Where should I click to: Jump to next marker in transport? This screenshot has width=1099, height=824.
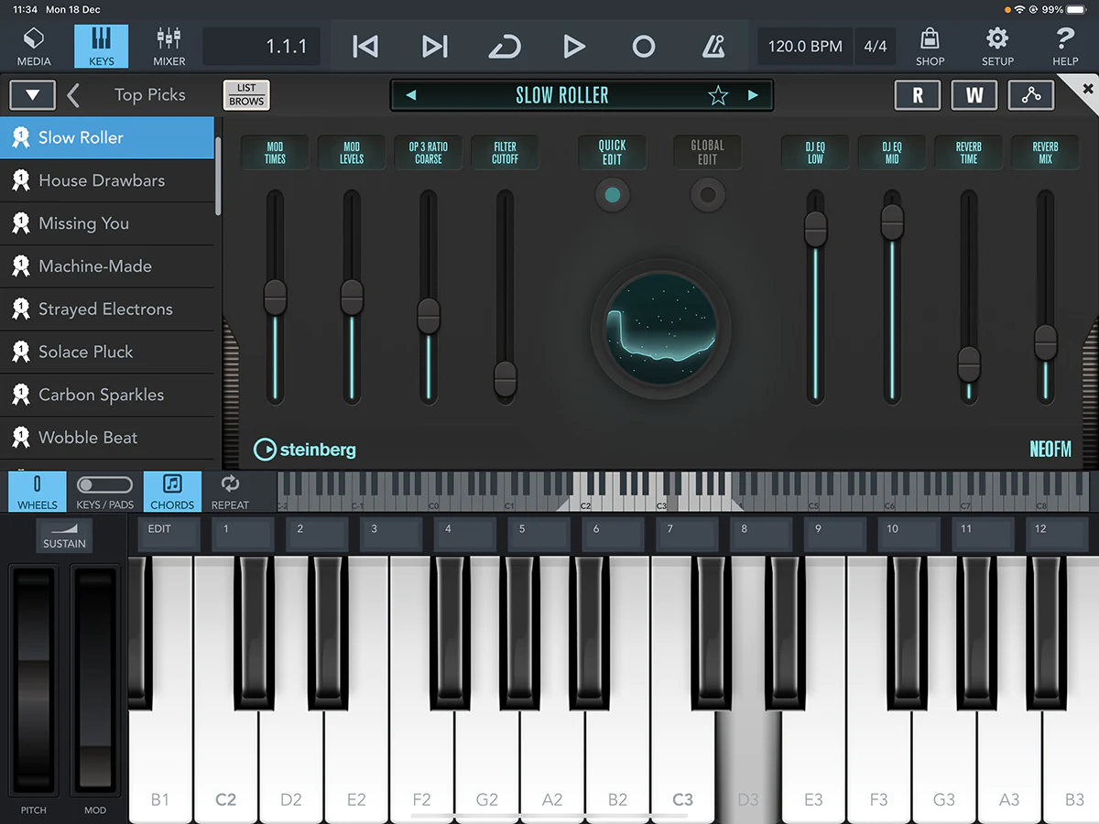[x=434, y=46]
